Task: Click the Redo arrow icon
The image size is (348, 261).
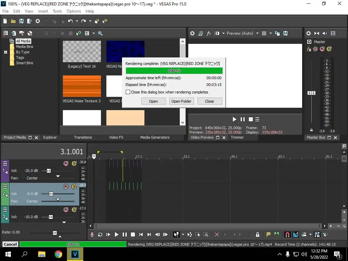Action: click(x=84, y=21)
